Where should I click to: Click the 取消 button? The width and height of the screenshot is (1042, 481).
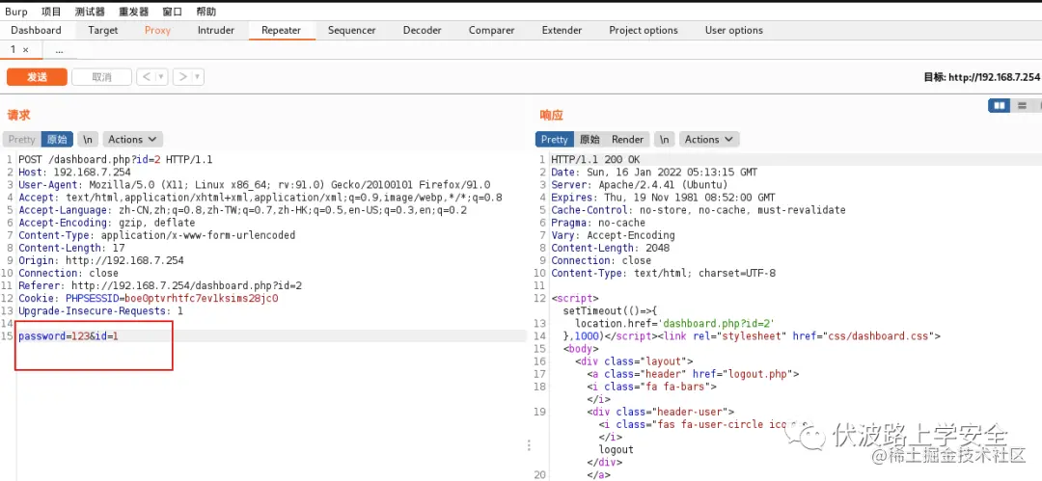(101, 77)
